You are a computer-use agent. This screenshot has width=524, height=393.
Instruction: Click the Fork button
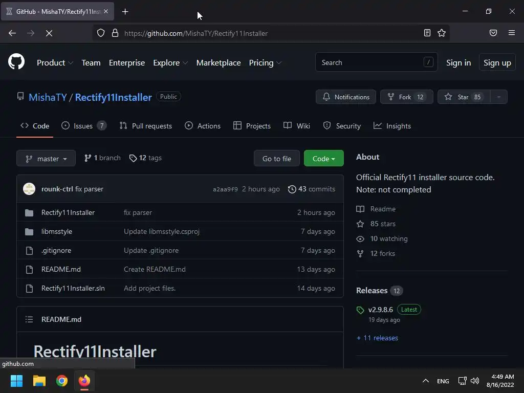(407, 97)
